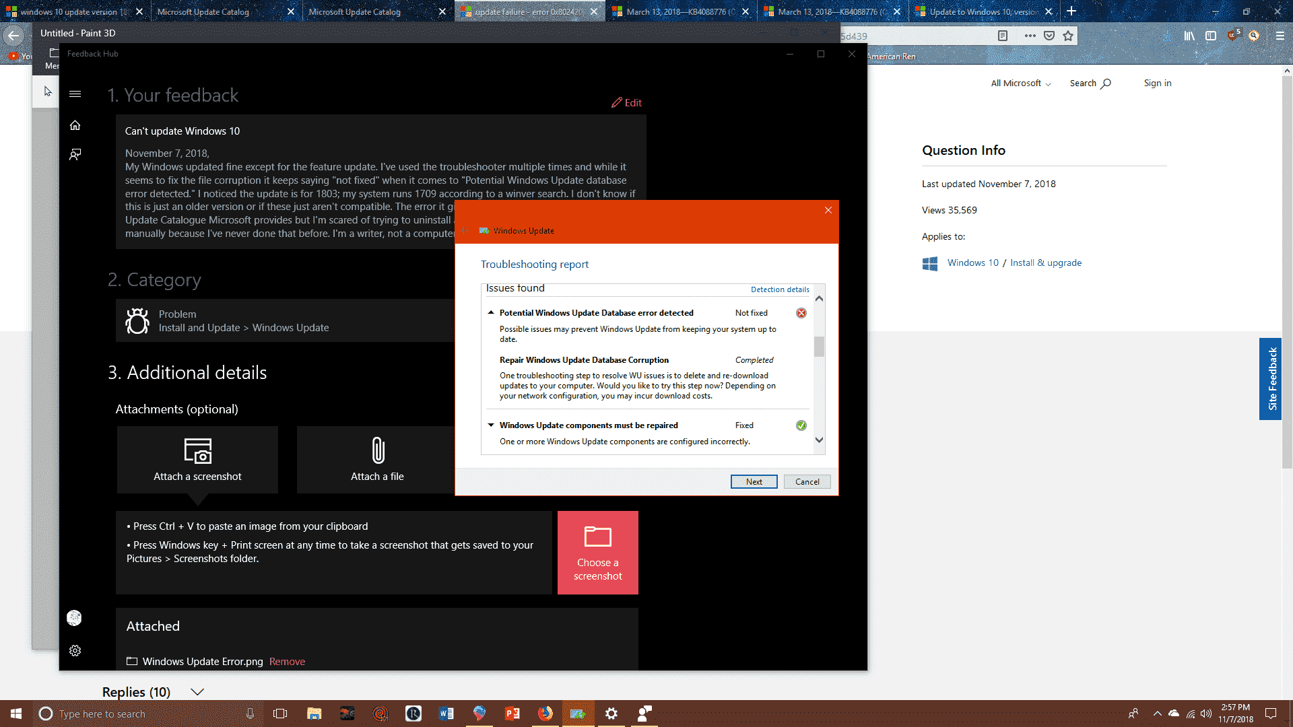Click the uBlock extension icon with badge
Screen dimensions: 1293x727
click(1233, 34)
